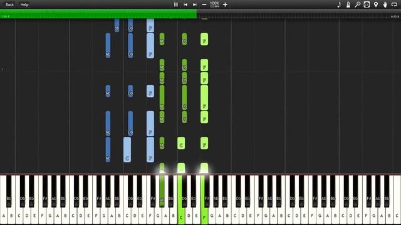The width and height of the screenshot is (401, 225).
Task: Skip back to the previous section
Action: 185,4
